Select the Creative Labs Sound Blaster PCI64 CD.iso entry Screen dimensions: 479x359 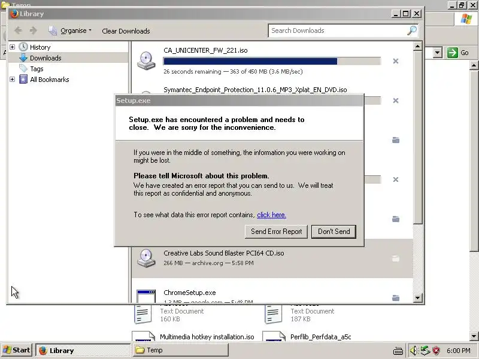[x=272, y=258]
